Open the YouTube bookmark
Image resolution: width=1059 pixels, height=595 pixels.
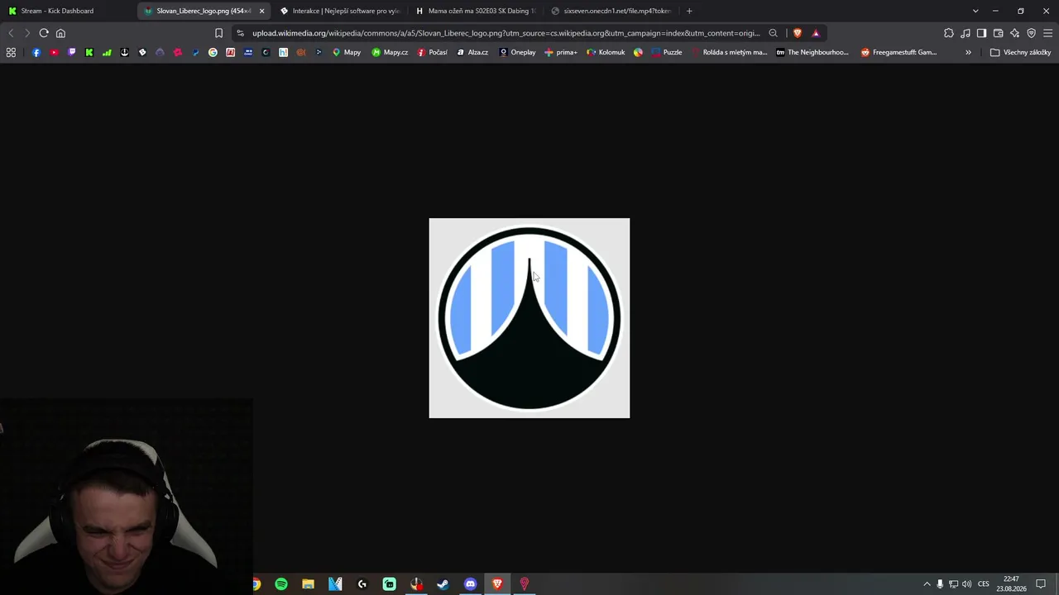[54, 52]
